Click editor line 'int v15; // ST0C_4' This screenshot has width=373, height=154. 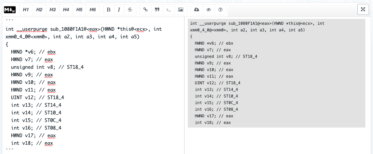click(x=36, y=120)
